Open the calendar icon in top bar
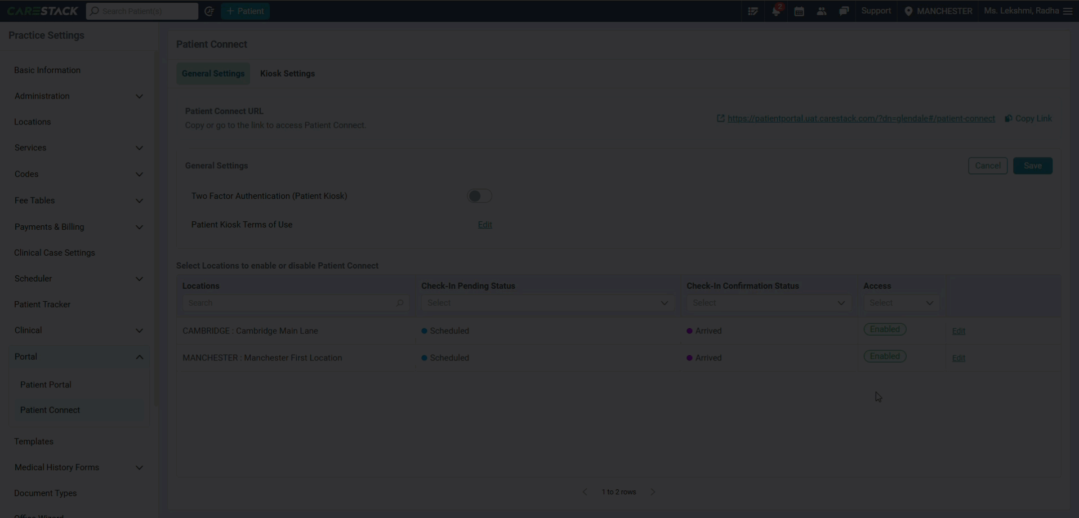The image size is (1079, 518). 799,11
